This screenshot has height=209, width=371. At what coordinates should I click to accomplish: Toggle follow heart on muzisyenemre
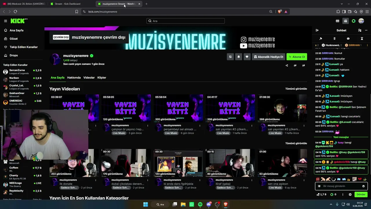point(247,57)
